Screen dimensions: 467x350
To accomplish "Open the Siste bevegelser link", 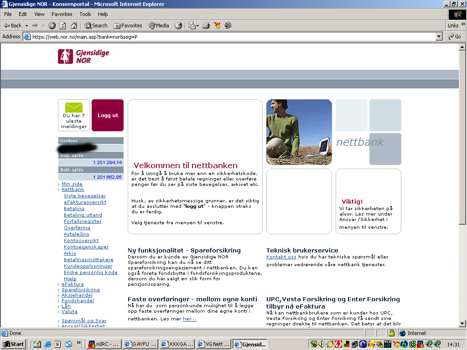I will [x=85, y=196].
